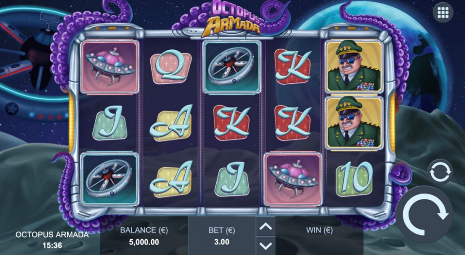Select the pink UFO on reel four
This screenshot has width=465, height=255.
coord(293,179)
